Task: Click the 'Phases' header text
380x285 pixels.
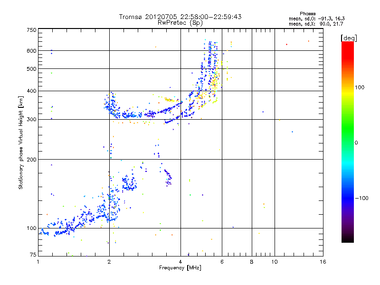Action: tap(307, 14)
